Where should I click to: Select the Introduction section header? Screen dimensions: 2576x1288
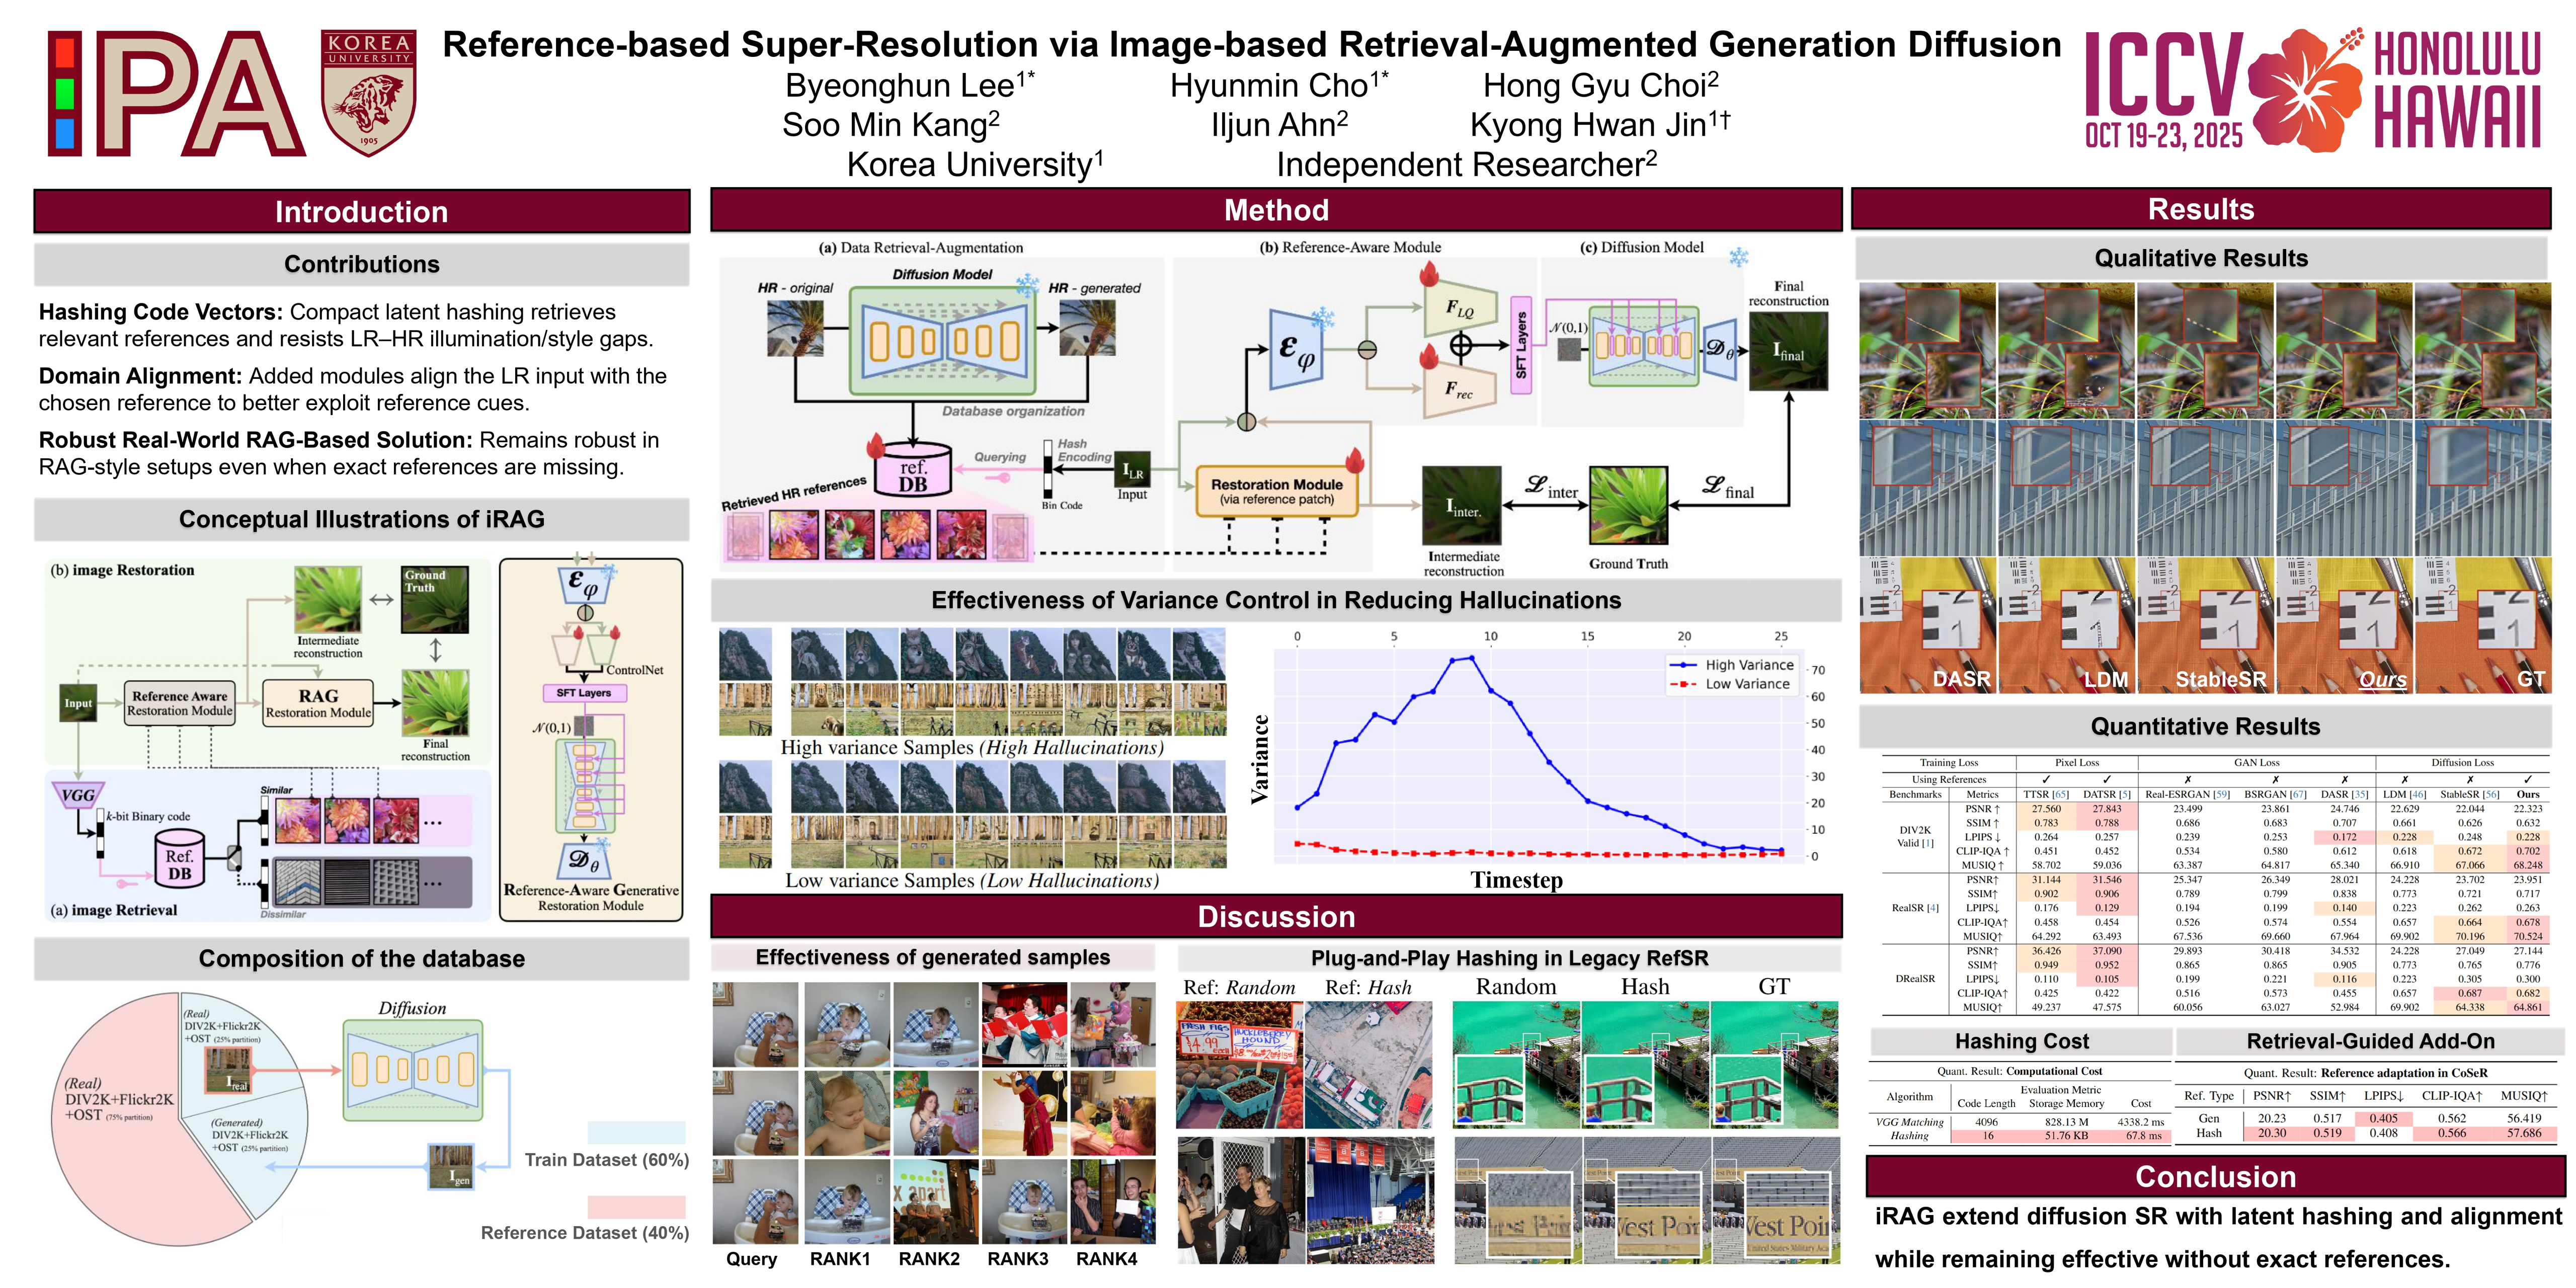pos(361,212)
